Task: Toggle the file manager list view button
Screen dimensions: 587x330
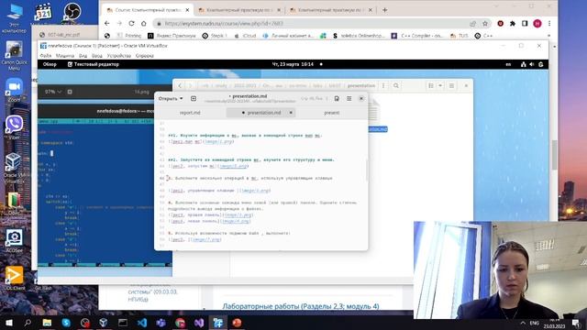Action: coord(431,85)
